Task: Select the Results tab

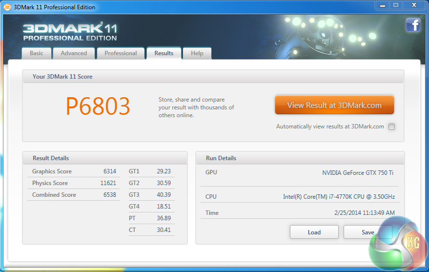Action: point(164,53)
